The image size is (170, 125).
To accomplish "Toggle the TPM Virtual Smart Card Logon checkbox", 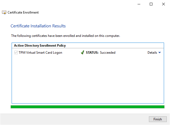I will click(x=16, y=53).
